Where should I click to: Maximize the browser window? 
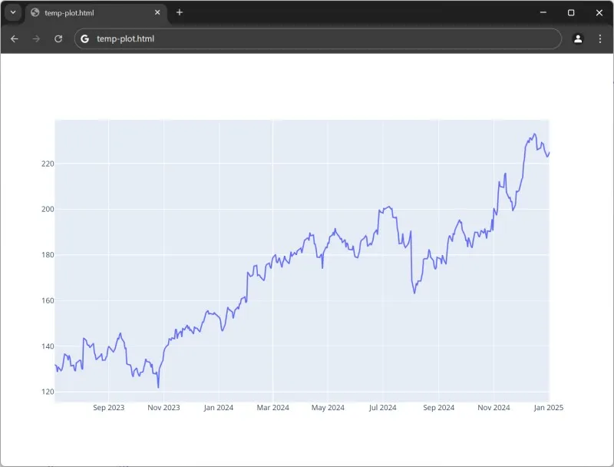coord(571,12)
